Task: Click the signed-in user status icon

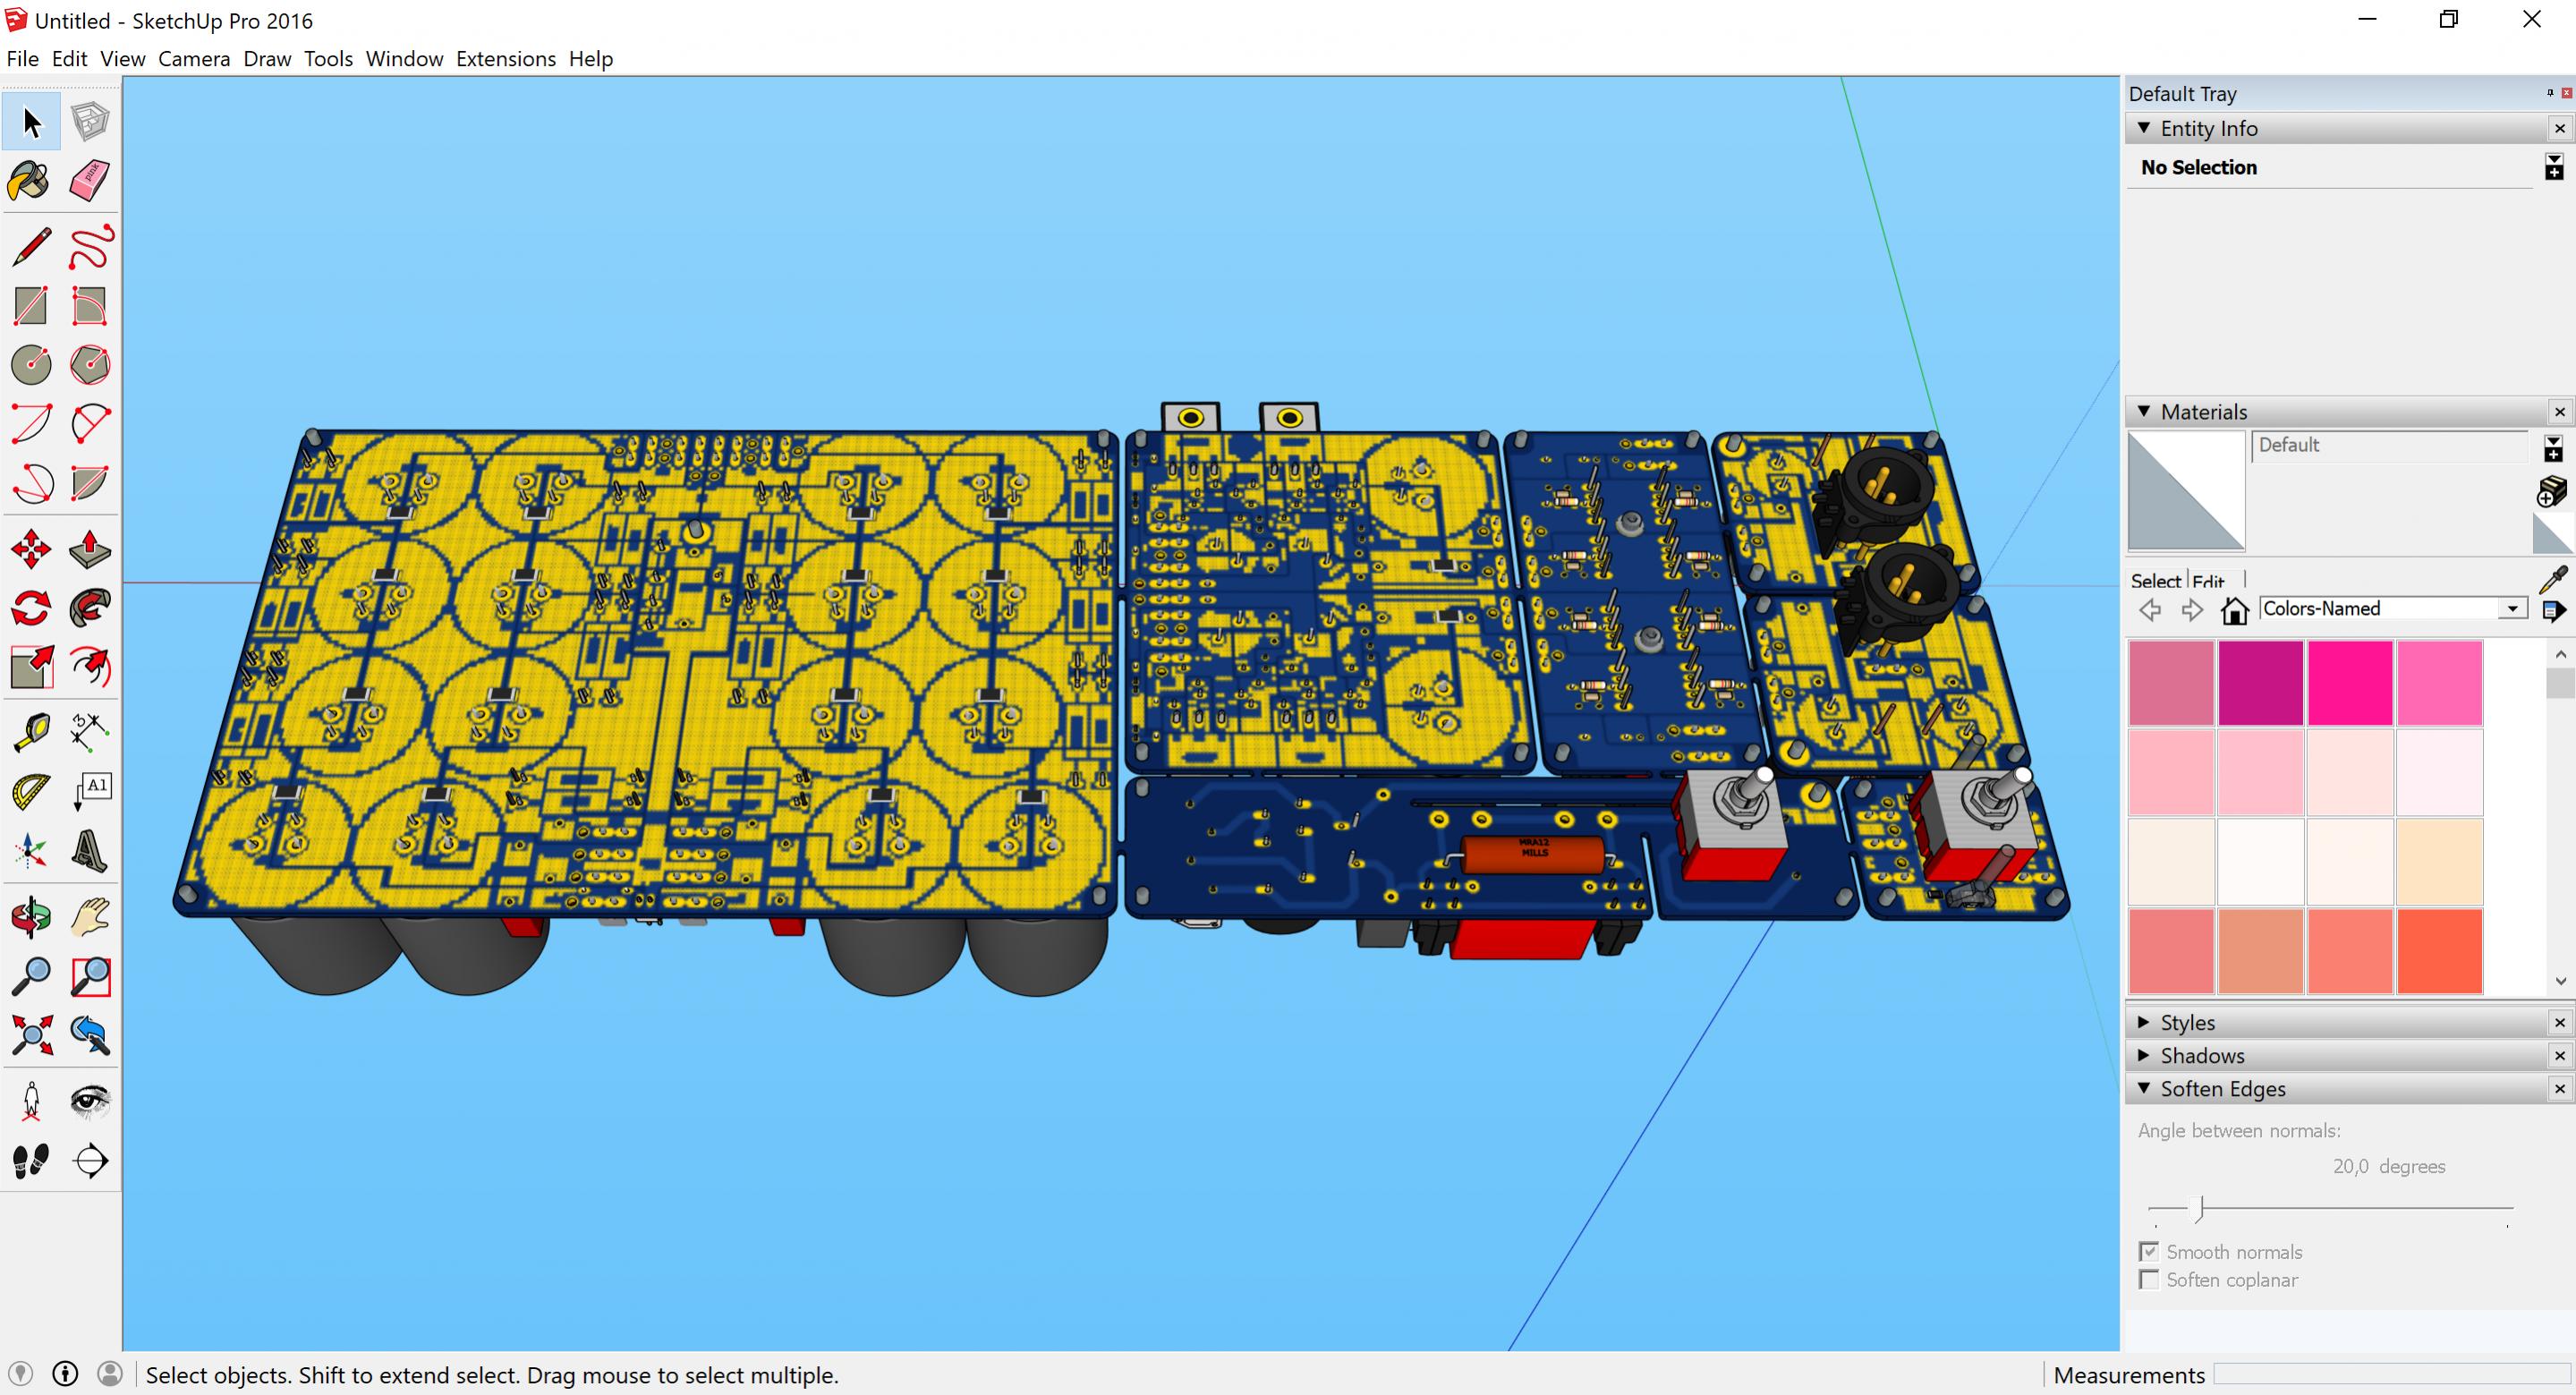Action: tap(110, 1374)
